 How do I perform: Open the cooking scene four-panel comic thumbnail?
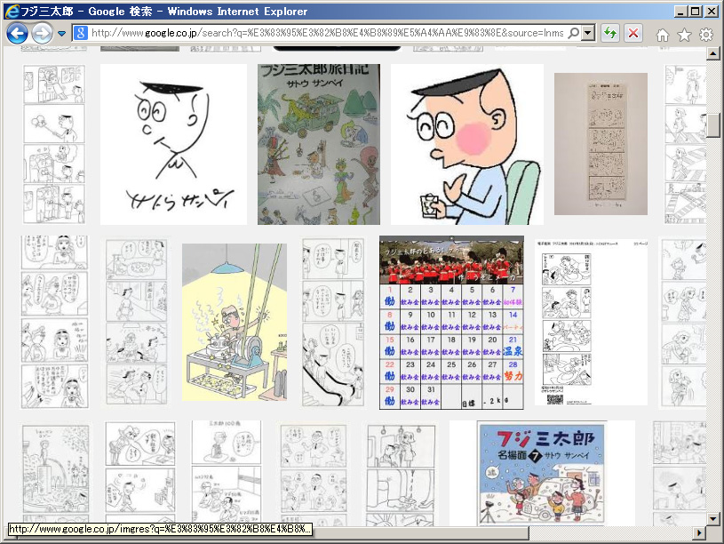(x=137, y=322)
